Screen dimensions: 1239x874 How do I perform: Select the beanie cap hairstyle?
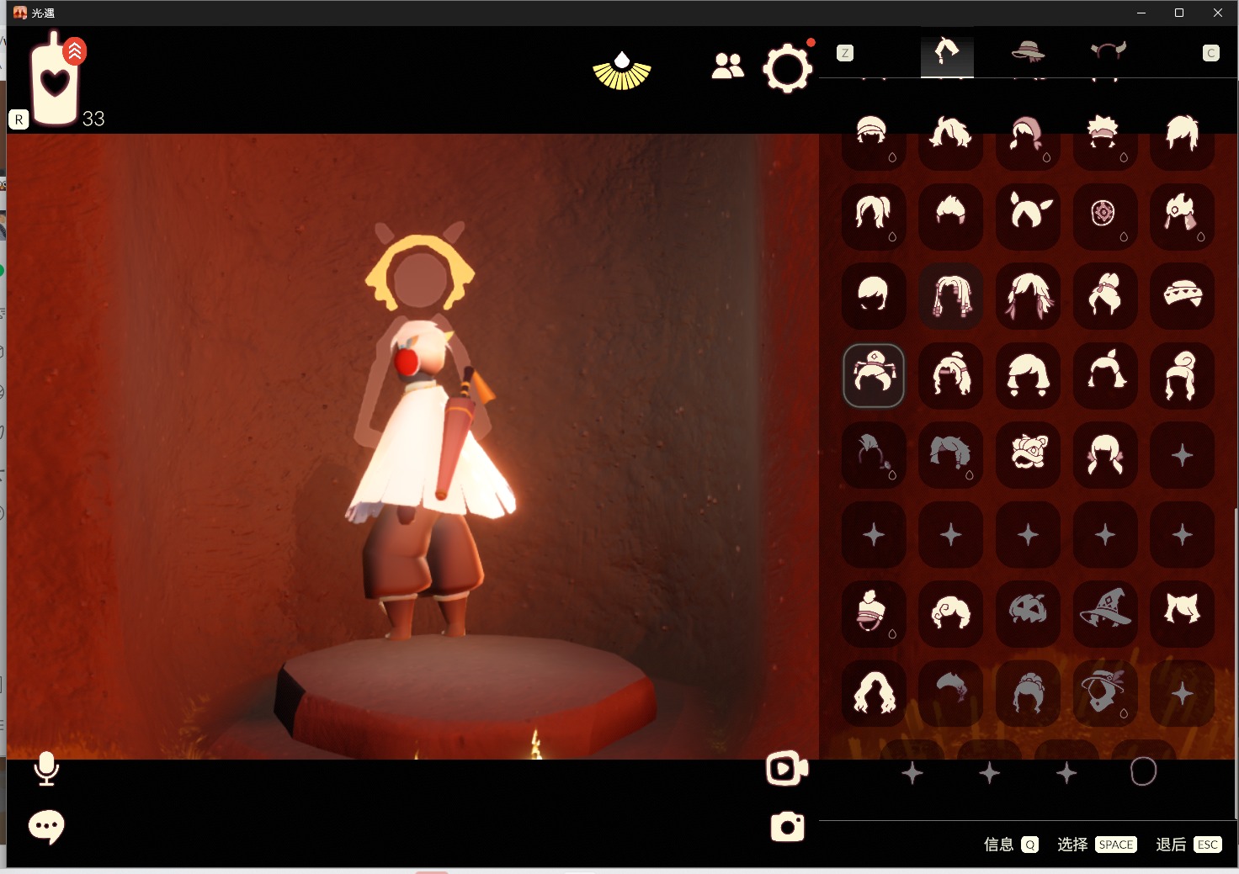pyautogui.click(x=874, y=136)
